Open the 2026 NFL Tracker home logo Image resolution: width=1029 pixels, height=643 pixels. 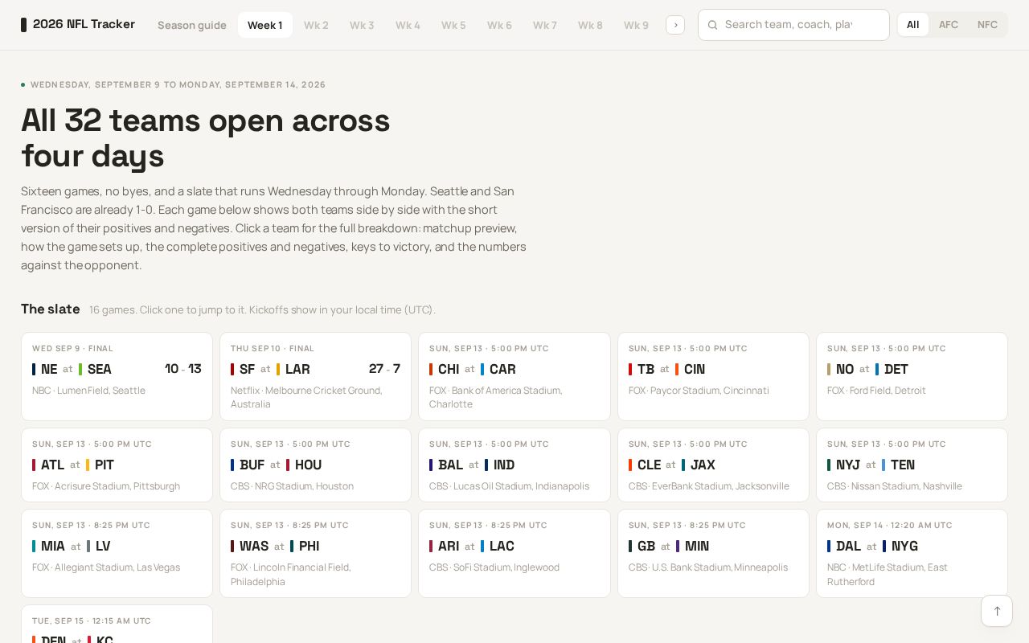pyautogui.click(x=78, y=24)
